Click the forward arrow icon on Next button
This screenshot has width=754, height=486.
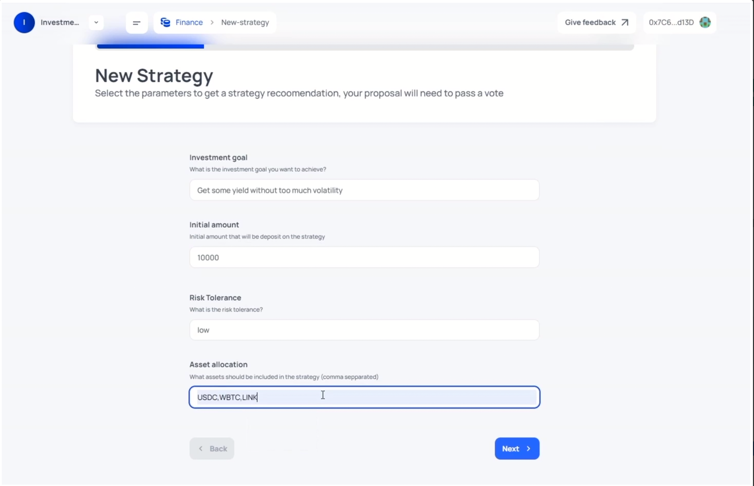tap(528, 448)
